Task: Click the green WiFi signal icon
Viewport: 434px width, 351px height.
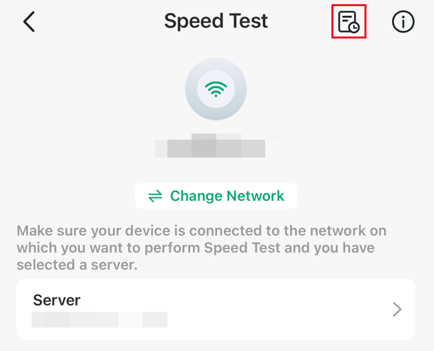Action: click(216, 89)
